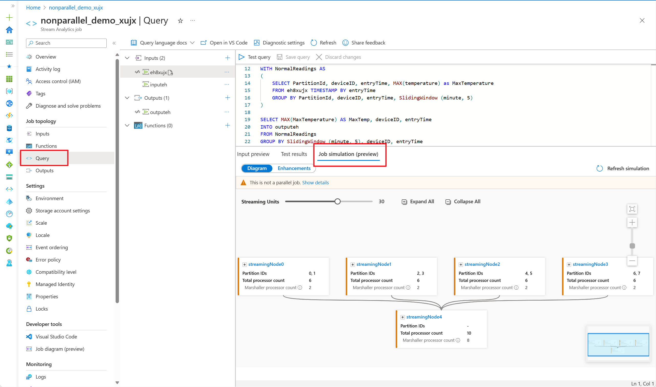
Task: Click the Test query play icon
Action: coord(241,57)
